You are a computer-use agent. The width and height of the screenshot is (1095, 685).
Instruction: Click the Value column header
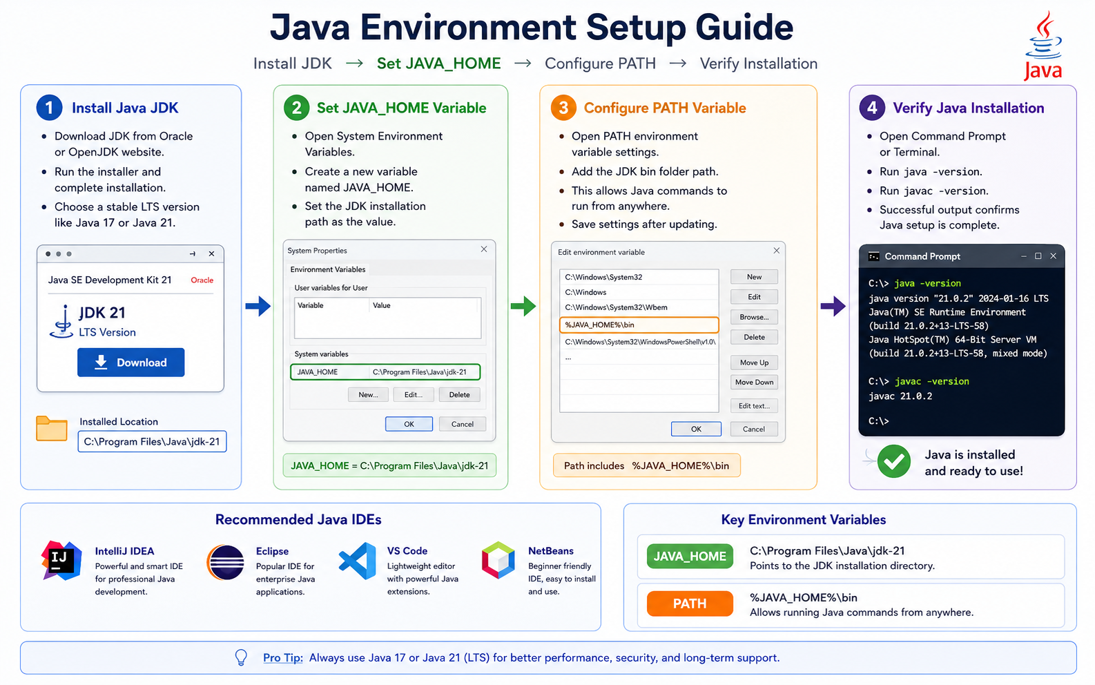(x=382, y=305)
